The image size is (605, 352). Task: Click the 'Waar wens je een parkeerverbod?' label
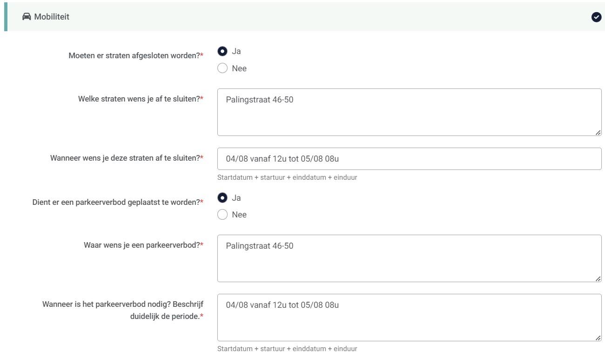[143, 245]
